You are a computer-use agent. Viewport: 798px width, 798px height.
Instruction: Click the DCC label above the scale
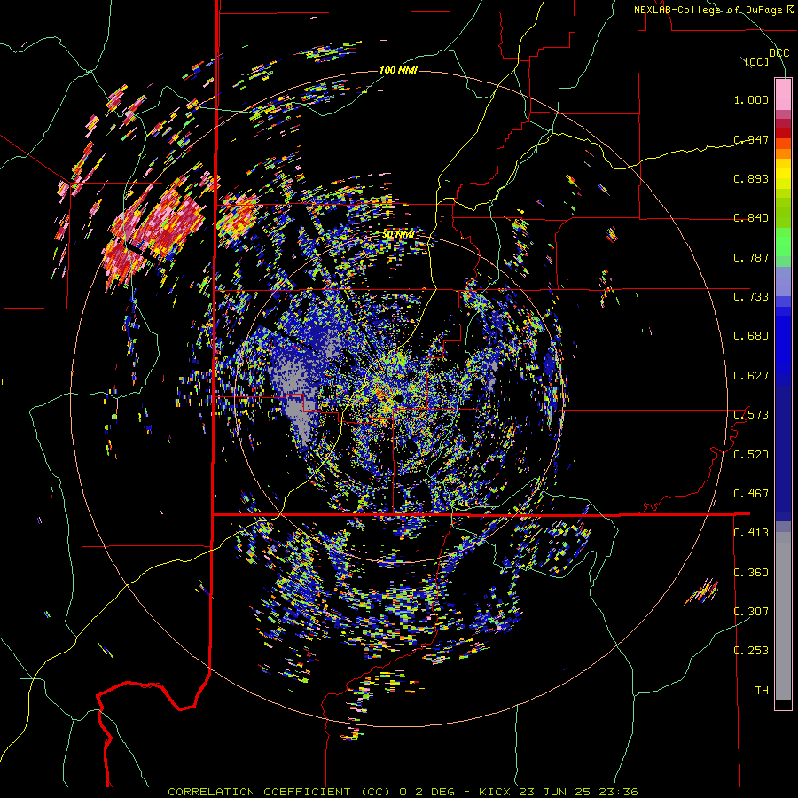(x=778, y=53)
